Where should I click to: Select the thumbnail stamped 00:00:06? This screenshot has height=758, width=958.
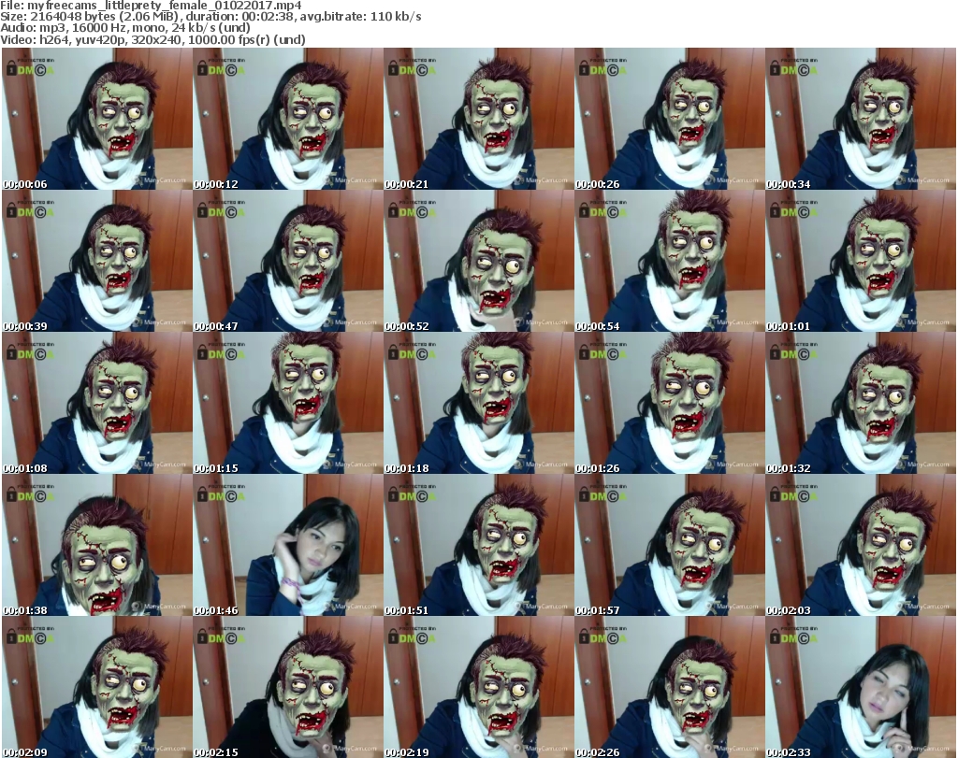pos(97,119)
